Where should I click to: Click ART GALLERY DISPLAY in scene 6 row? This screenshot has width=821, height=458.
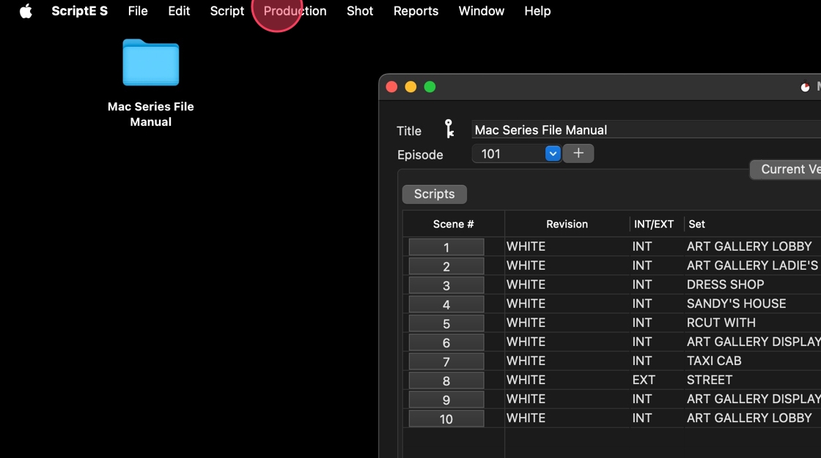[x=754, y=342]
